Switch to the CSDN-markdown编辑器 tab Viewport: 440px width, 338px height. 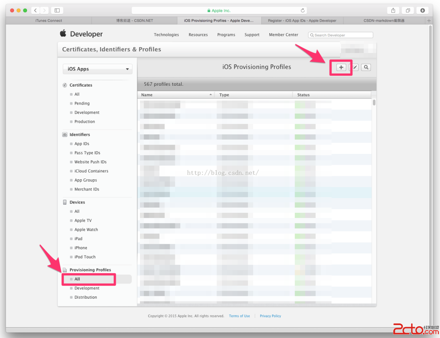384,21
